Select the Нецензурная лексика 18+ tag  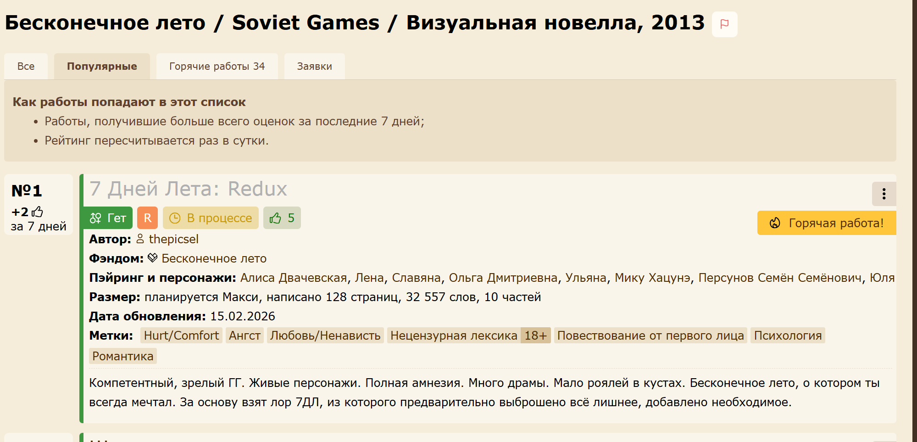point(469,336)
